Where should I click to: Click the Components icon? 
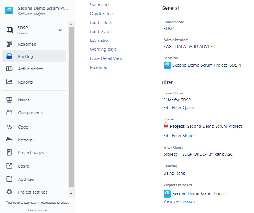(9, 113)
